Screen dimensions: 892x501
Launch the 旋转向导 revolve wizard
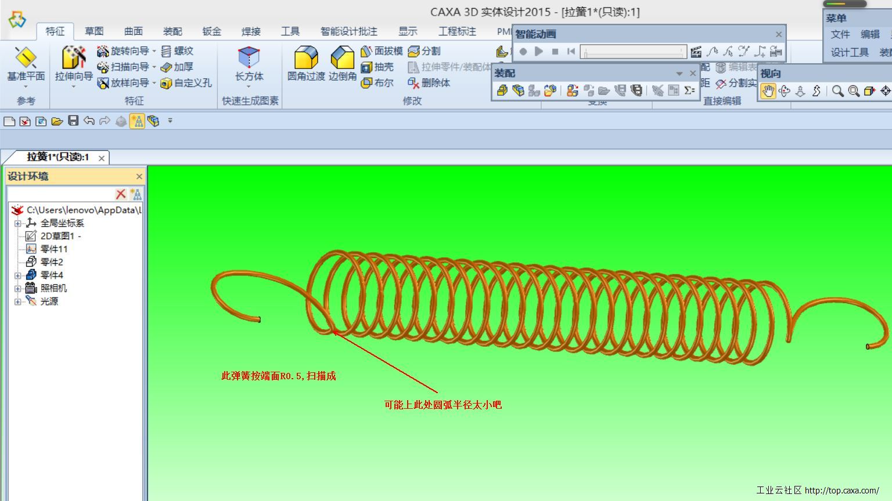[x=123, y=51]
